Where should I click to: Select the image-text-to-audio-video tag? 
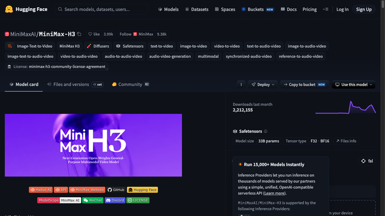pos(30,56)
